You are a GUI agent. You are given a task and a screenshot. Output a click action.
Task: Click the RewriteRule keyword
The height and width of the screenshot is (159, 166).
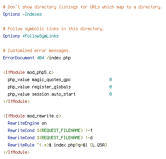tap(21, 145)
